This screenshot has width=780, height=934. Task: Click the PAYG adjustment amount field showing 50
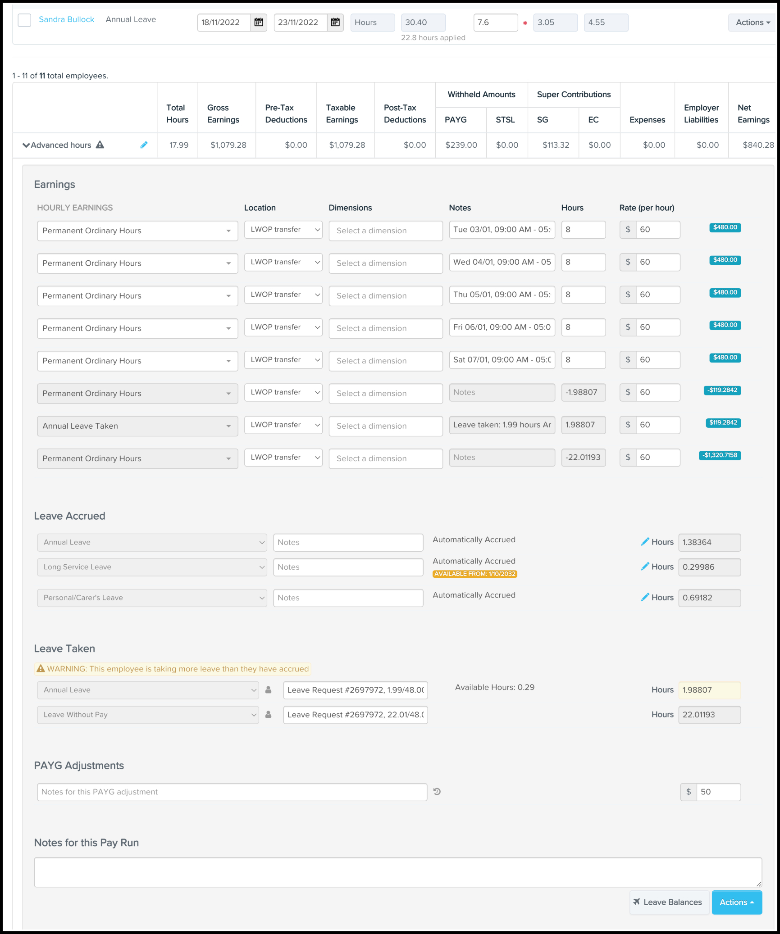tap(718, 792)
